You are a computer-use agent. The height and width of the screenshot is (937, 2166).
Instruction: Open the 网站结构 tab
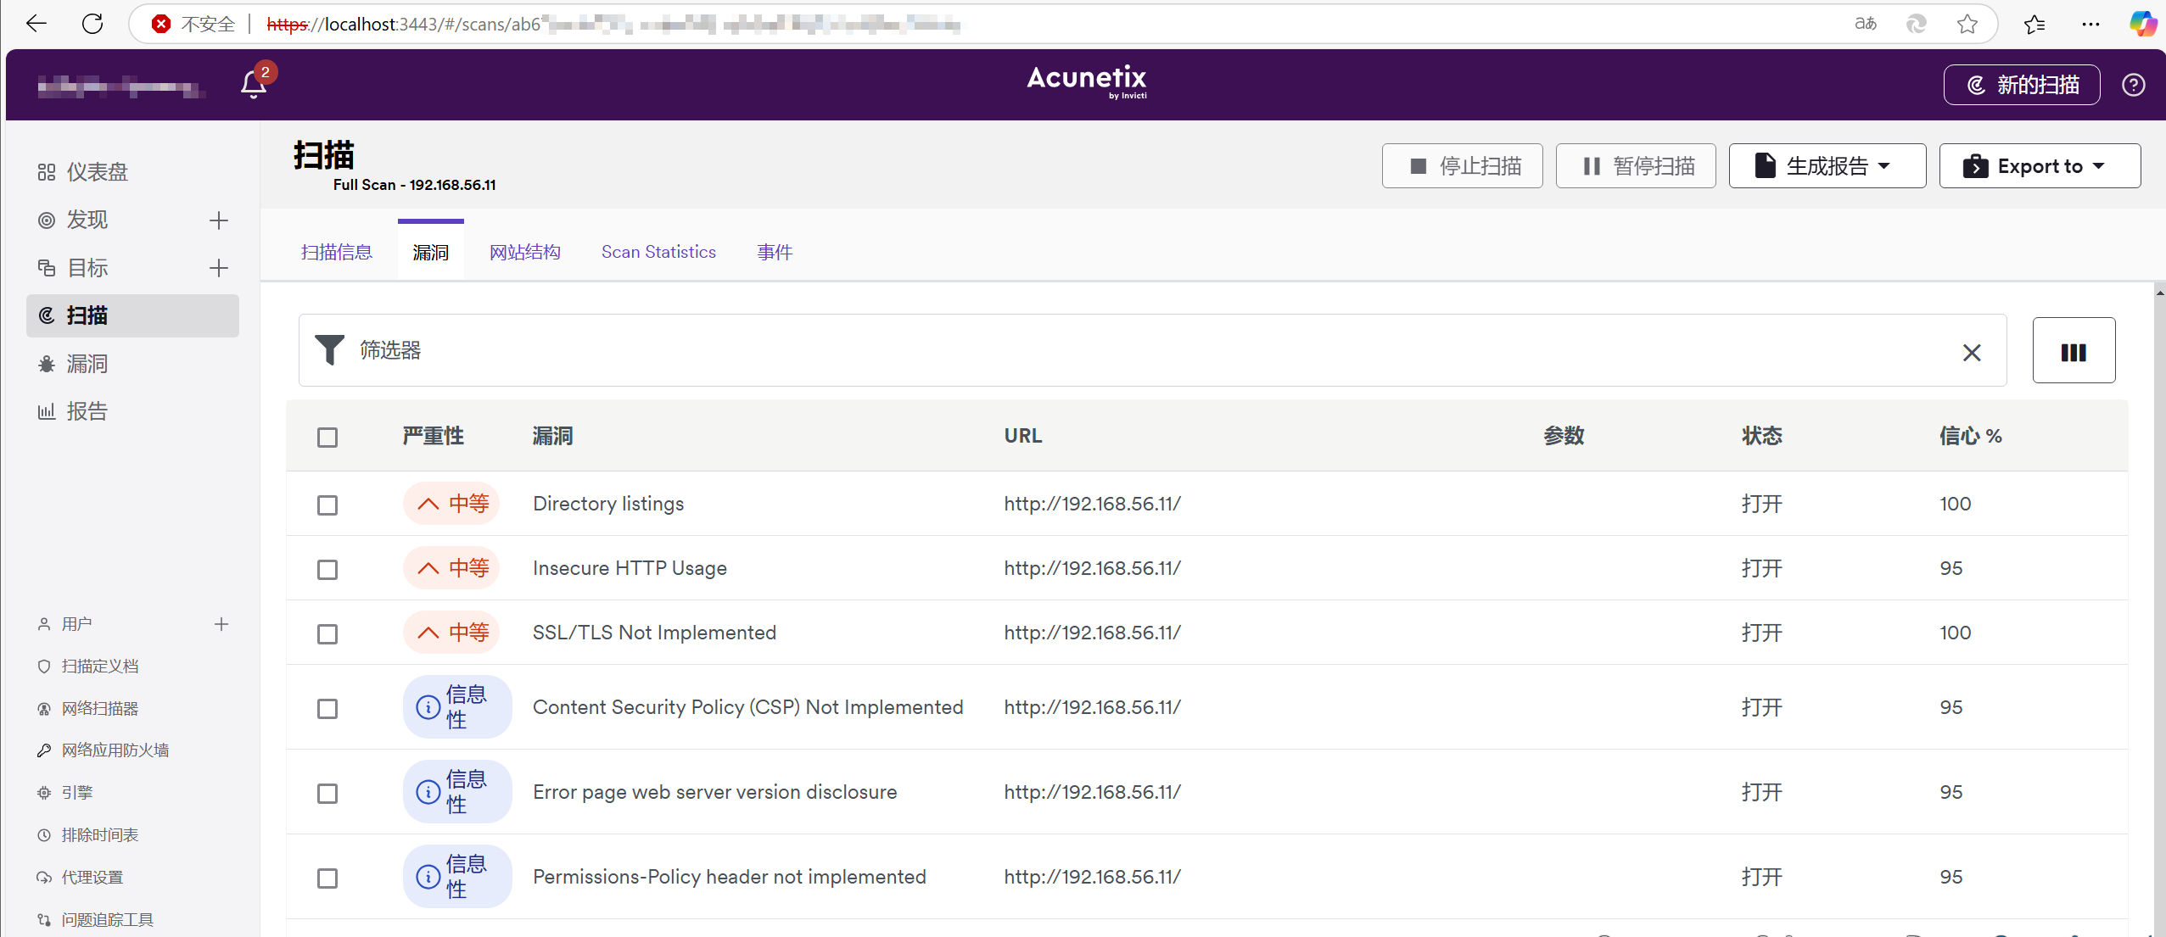(x=524, y=252)
